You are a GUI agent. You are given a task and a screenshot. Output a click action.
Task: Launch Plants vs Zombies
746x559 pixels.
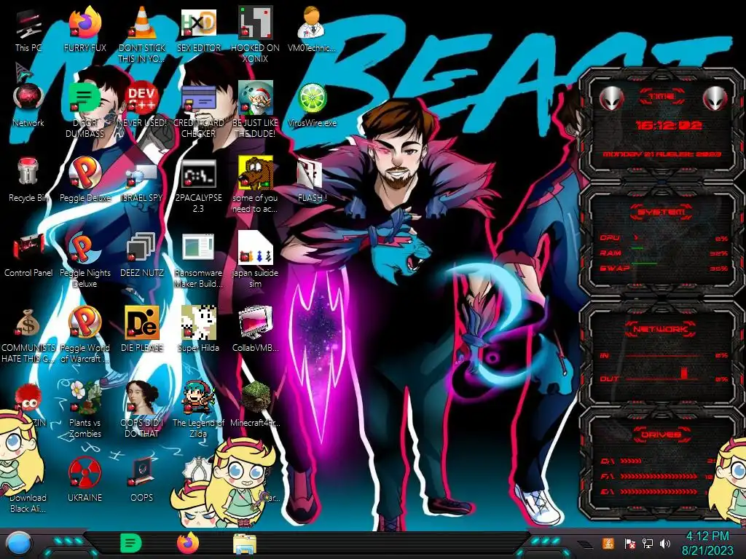pos(85,409)
